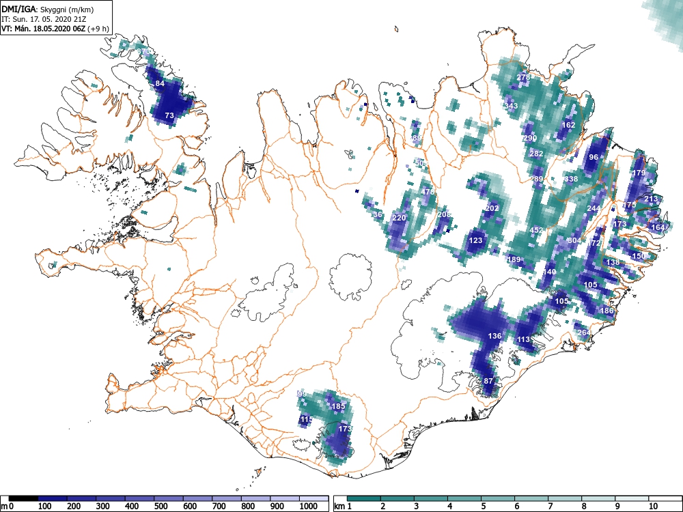Click the visibility value 84 on the map
The width and height of the screenshot is (683, 512).
(160, 83)
